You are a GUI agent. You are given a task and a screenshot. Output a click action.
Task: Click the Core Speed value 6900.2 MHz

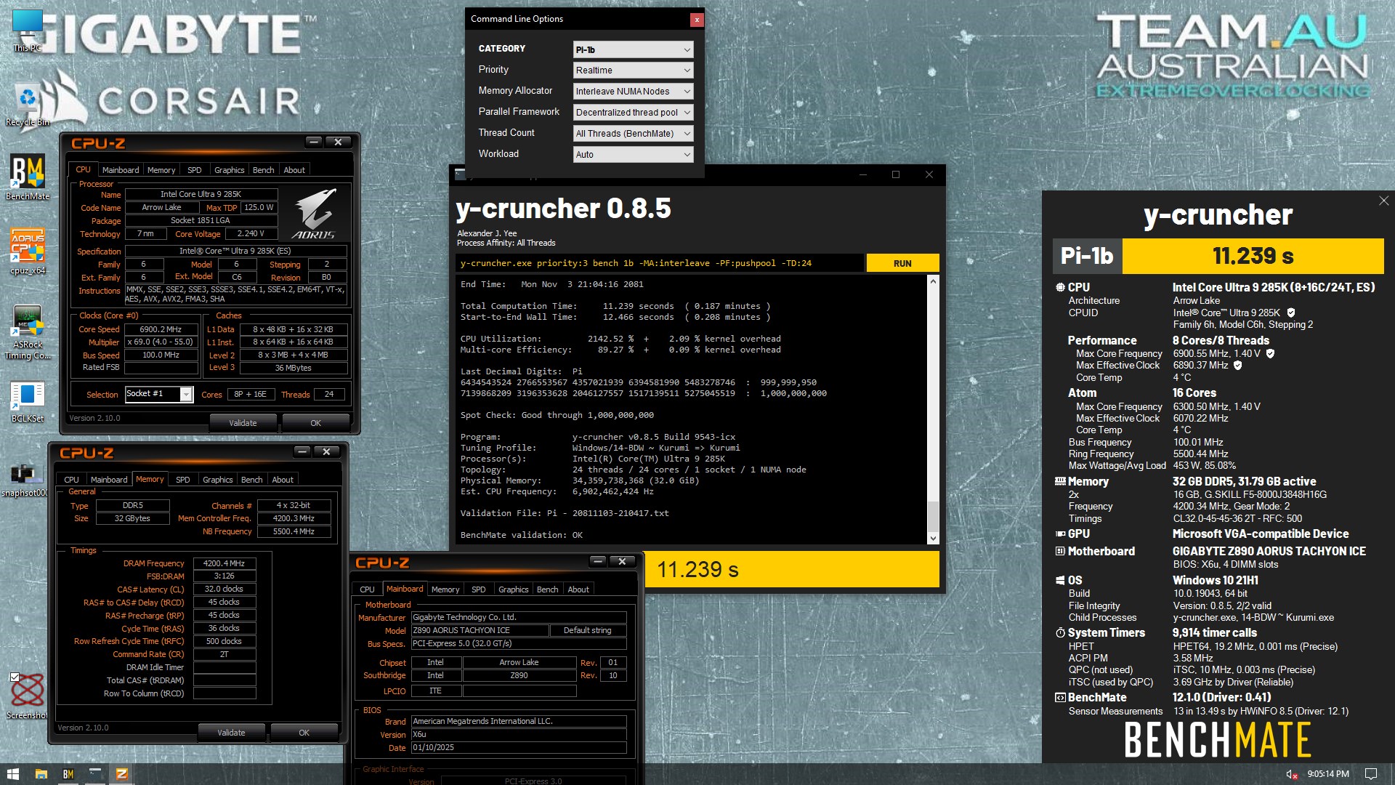161,329
